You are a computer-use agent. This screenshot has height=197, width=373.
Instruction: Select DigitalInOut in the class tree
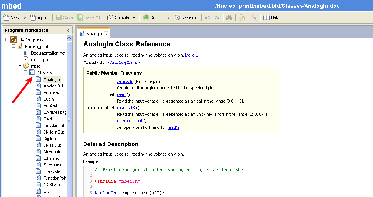tap(53, 132)
